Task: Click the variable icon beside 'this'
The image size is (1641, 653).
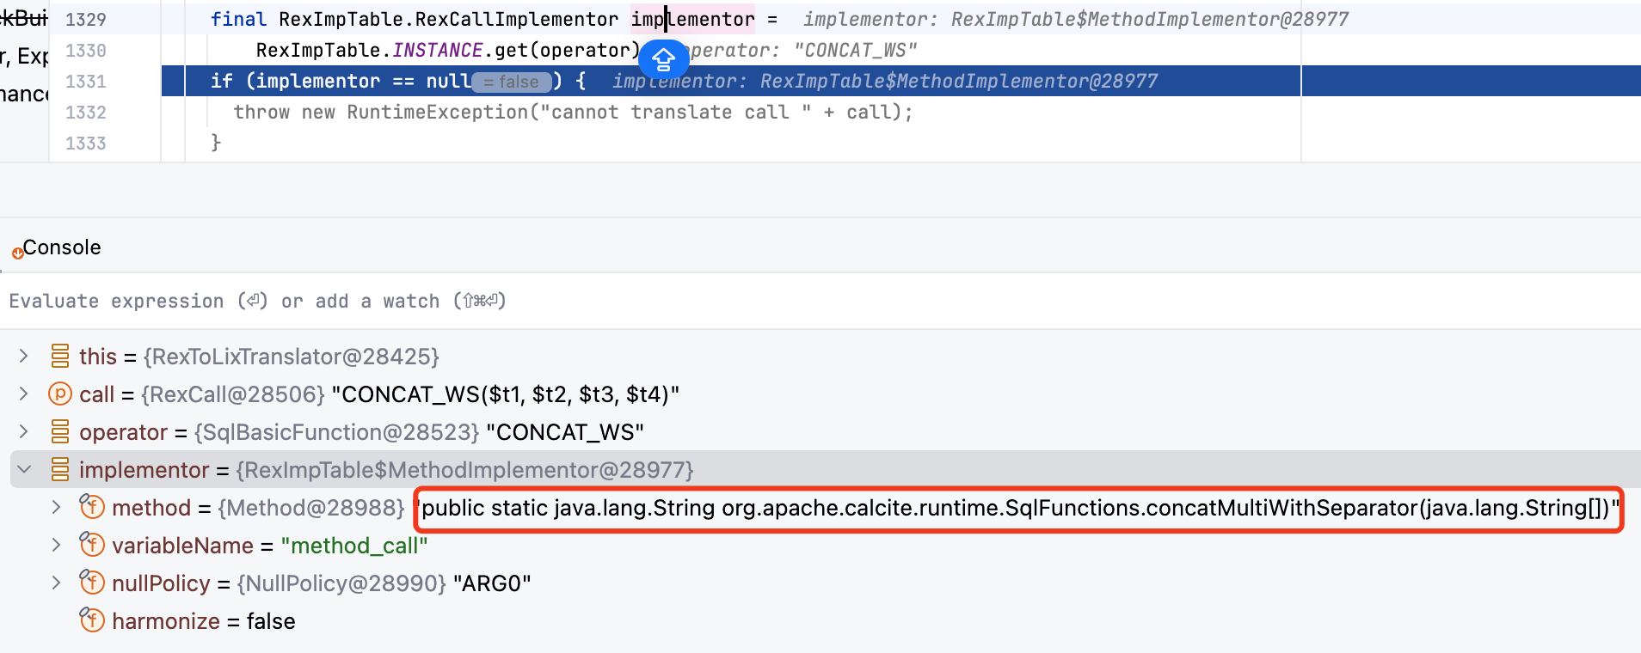Action: tap(59, 356)
